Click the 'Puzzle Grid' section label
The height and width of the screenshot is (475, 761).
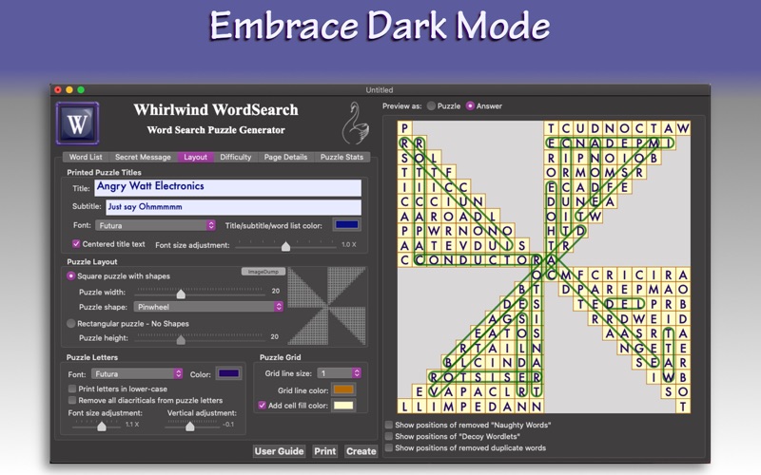pos(280,357)
